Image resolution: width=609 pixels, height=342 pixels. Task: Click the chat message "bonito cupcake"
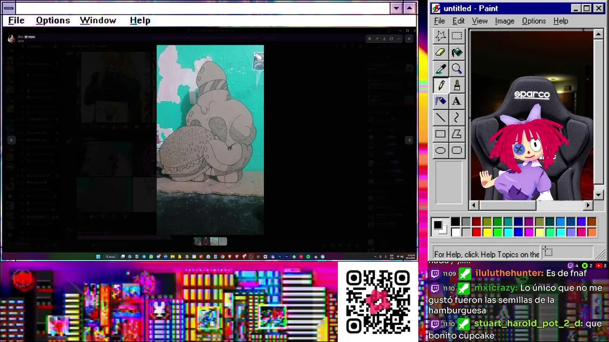(462, 335)
